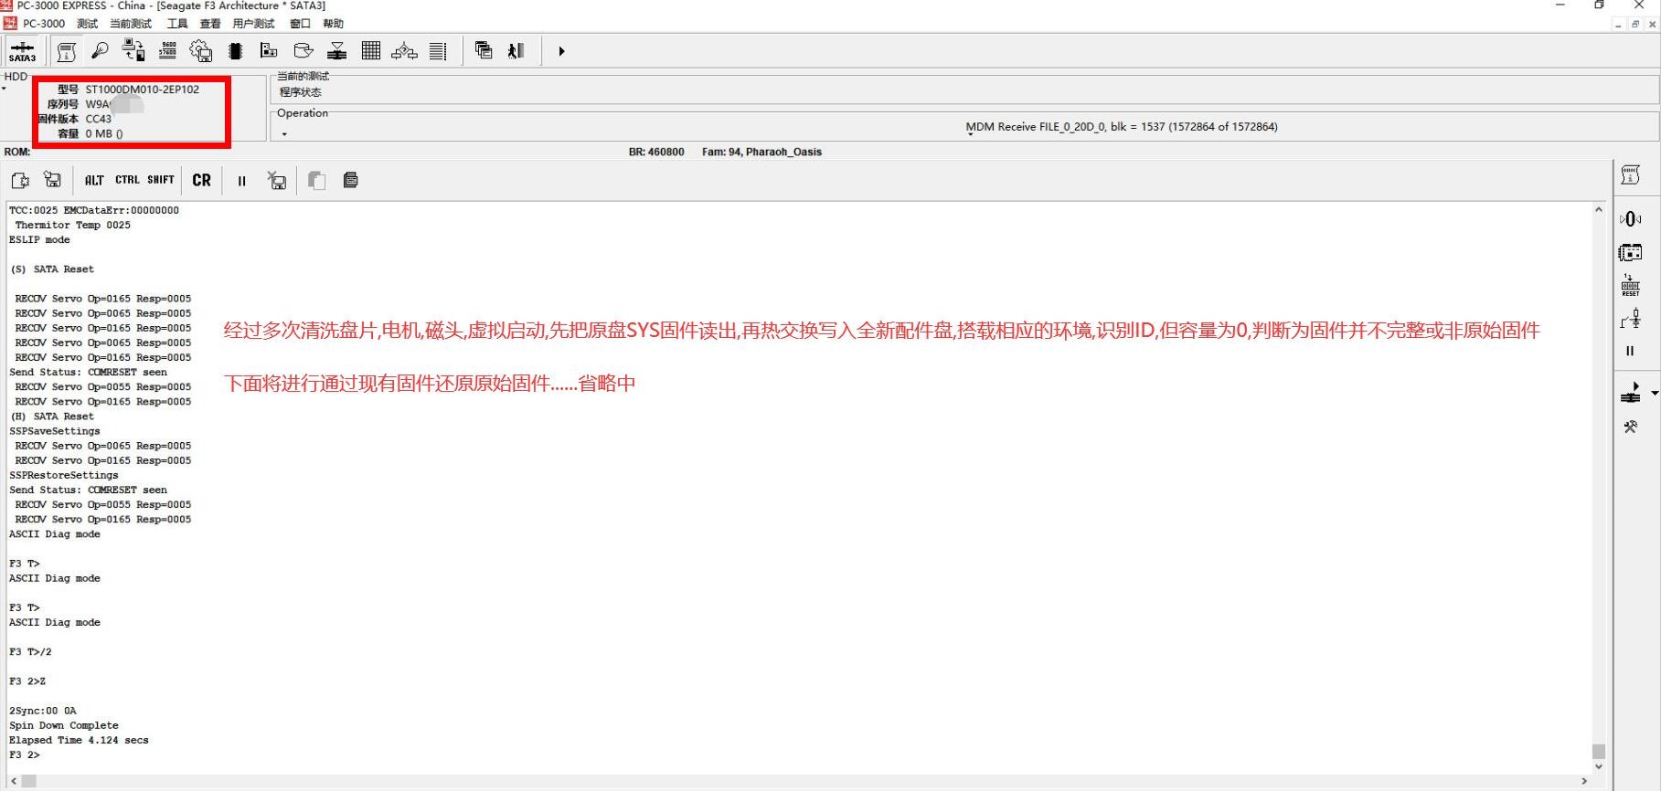Open the PC-3000 menu
This screenshot has width=1661, height=791.
44,24
